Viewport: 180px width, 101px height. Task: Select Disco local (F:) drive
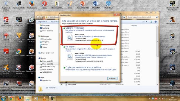(46, 69)
